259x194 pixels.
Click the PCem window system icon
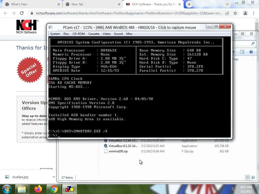click(51, 27)
